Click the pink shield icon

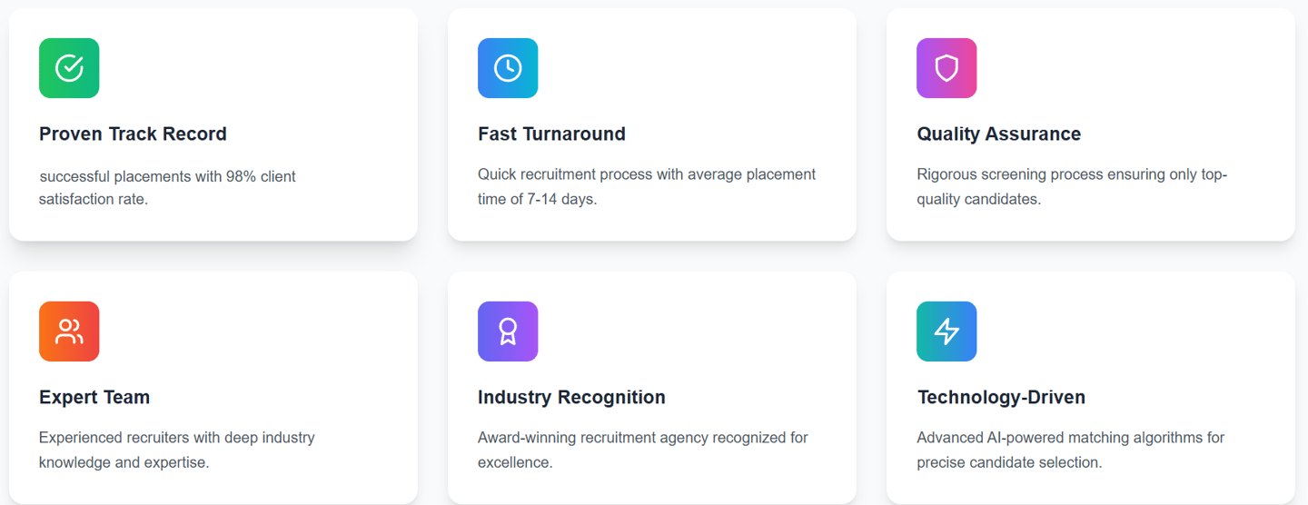[946, 68]
